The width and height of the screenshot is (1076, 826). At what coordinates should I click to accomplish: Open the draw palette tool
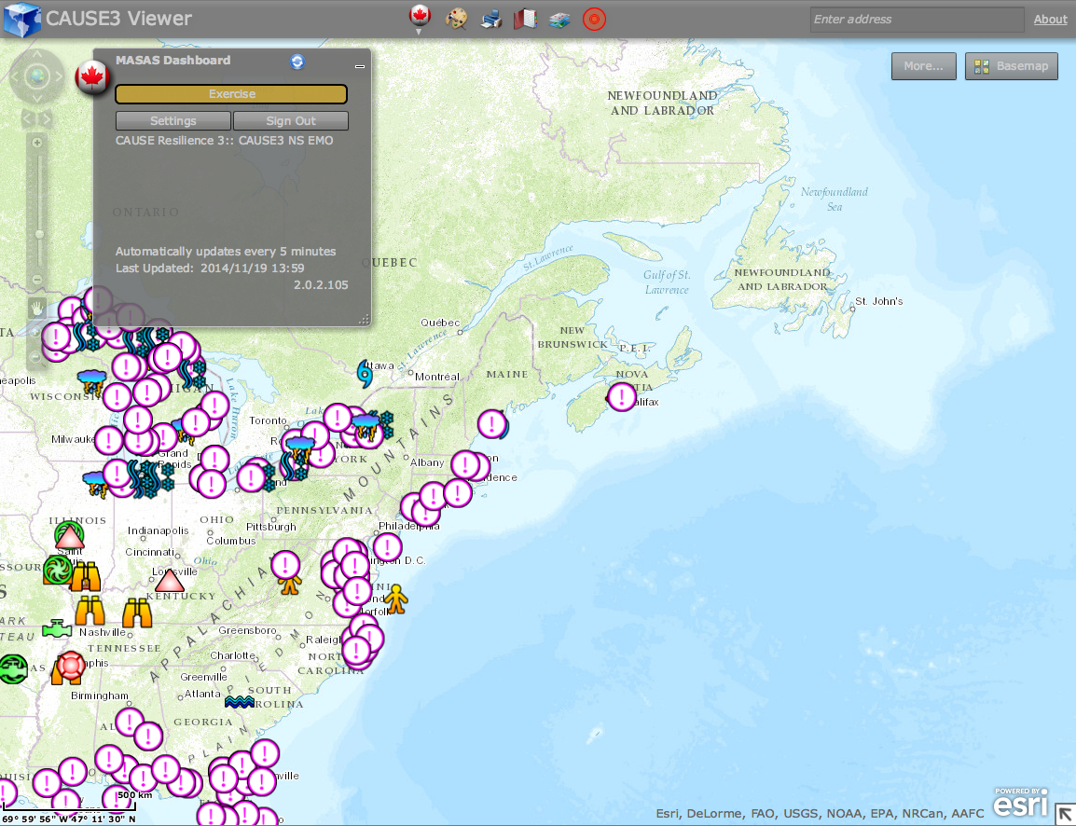(456, 19)
